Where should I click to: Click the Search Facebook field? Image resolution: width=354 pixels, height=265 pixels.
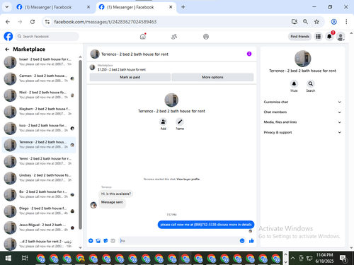point(47,37)
